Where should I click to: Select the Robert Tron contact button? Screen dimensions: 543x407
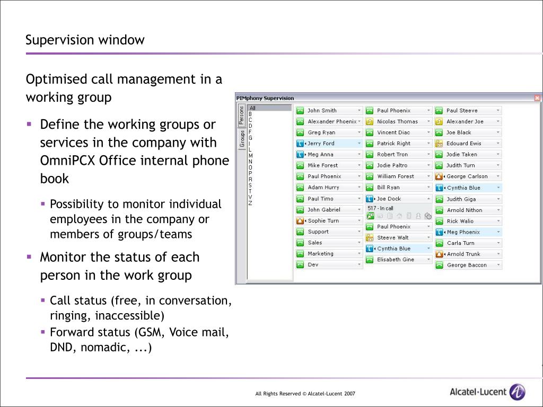click(x=398, y=155)
